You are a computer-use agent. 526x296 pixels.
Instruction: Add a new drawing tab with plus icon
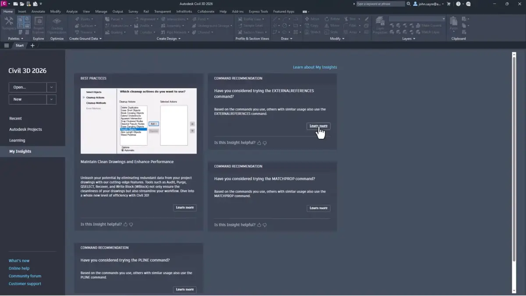[x=32, y=46]
